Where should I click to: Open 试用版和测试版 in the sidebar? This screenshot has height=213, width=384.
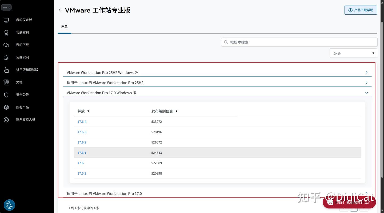point(27,70)
